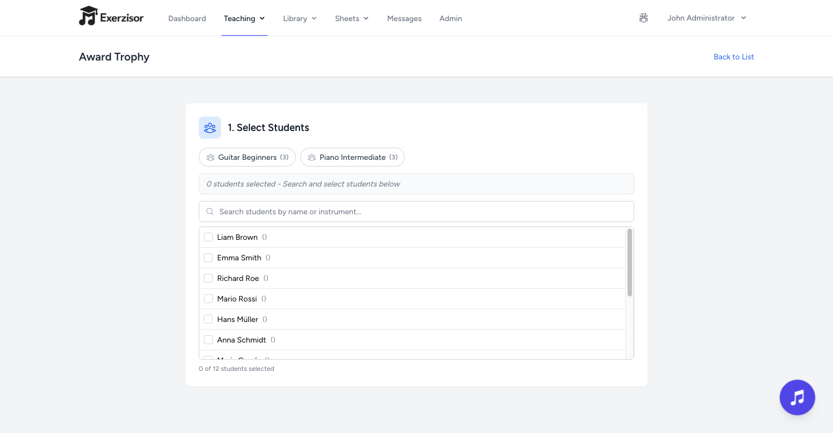Expand the Library menu dropdown
The height and width of the screenshot is (433, 833).
pyautogui.click(x=300, y=18)
